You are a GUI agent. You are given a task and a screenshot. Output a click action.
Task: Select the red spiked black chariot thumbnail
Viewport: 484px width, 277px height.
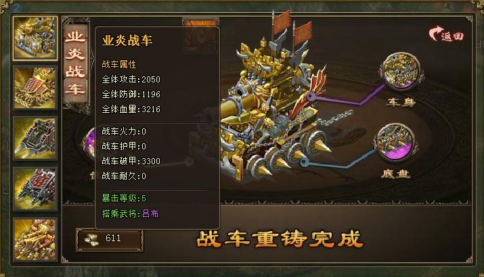tap(35, 189)
